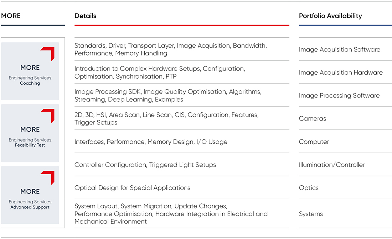Open the Systems portfolio entry
Screen dimensions: 392x239
click(x=311, y=214)
